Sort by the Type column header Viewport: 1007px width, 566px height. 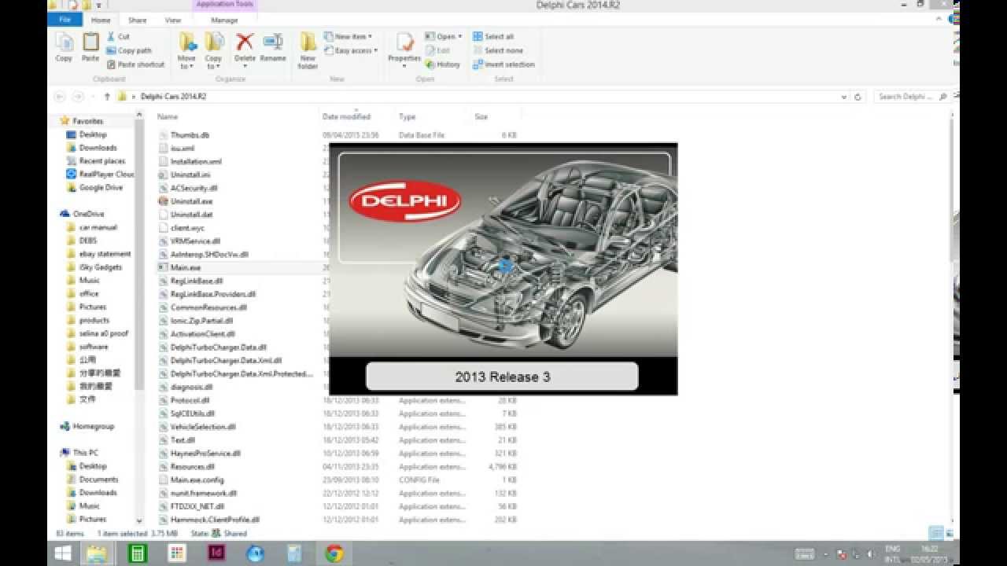tap(407, 116)
